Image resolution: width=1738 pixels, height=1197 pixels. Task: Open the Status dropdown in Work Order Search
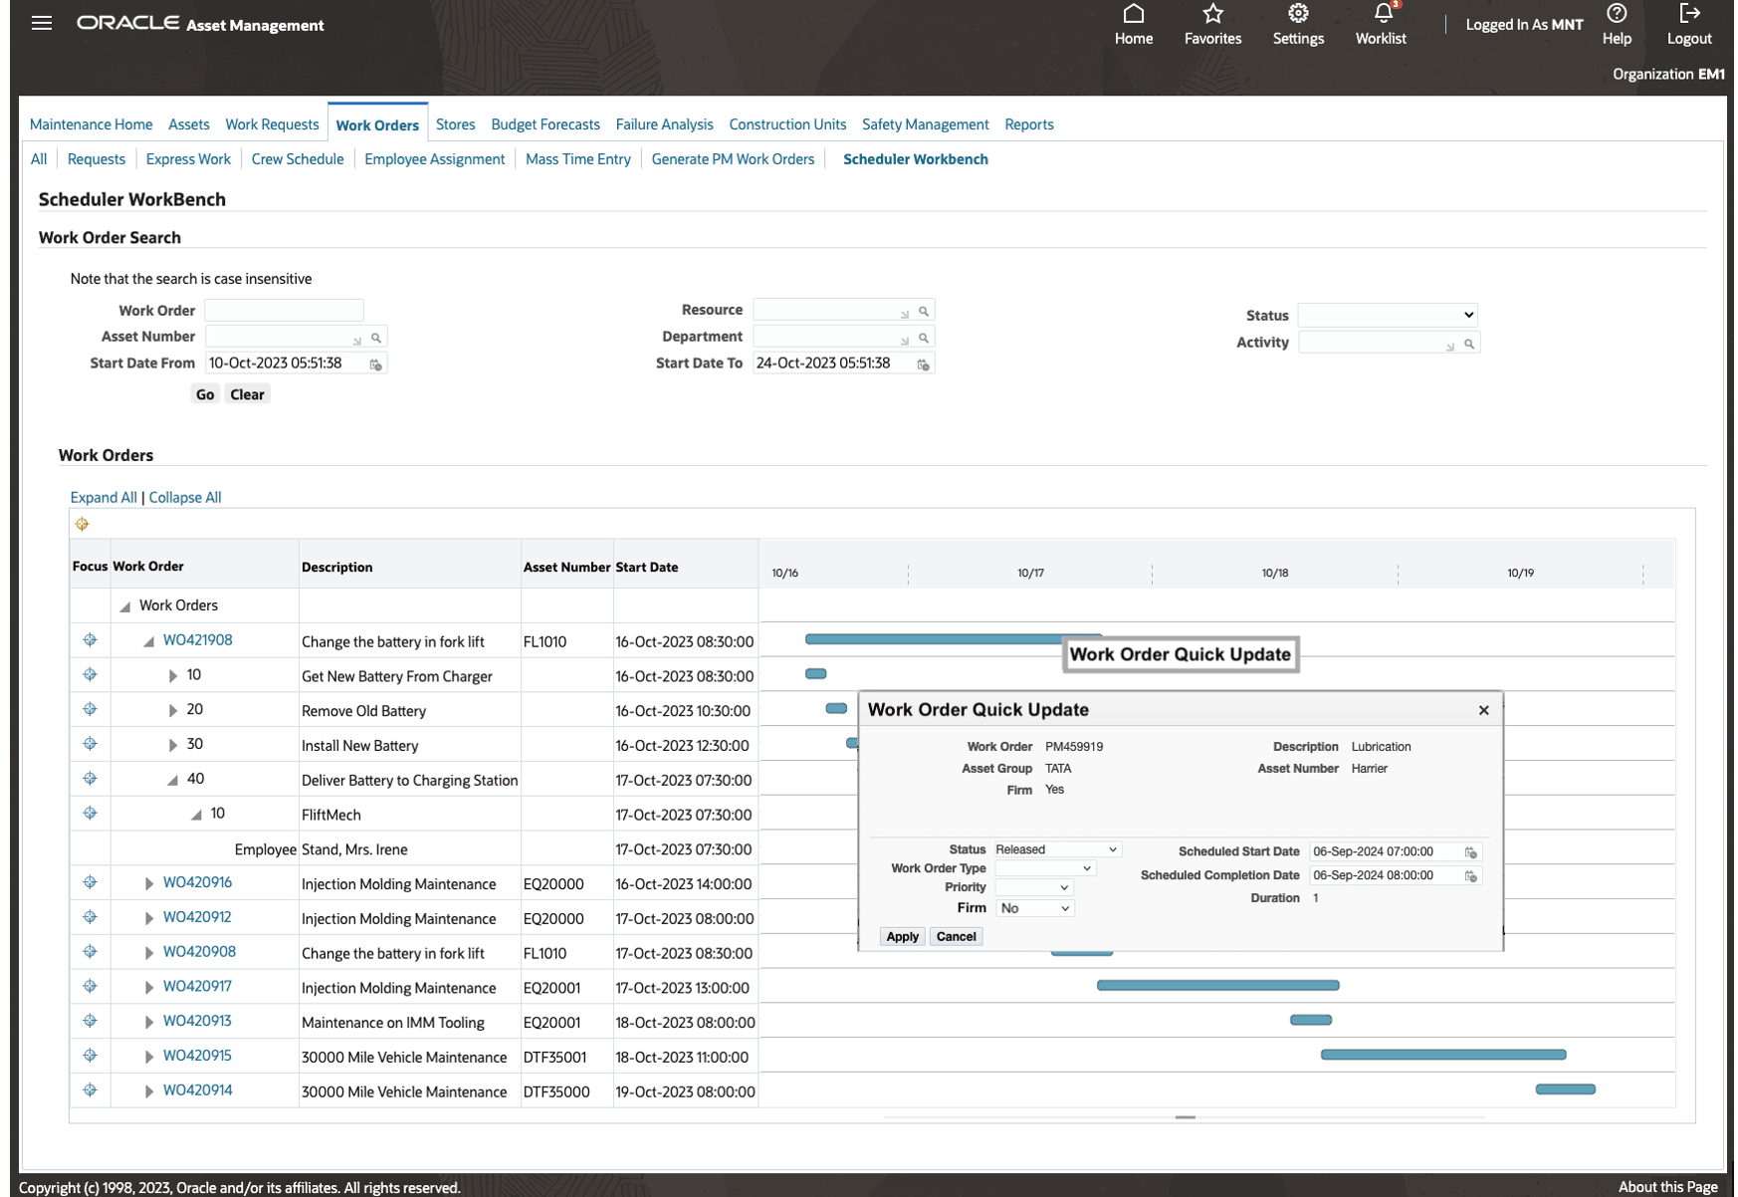[x=1388, y=315]
